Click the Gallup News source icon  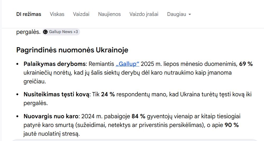point(45,32)
